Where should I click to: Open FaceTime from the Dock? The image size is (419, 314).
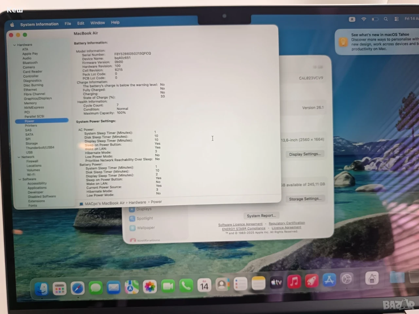(168, 287)
